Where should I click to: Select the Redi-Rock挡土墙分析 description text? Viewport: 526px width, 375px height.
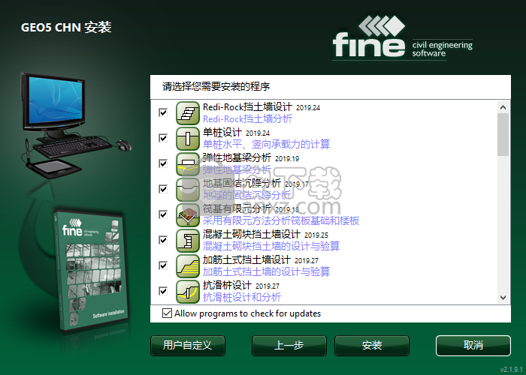[247, 118]
